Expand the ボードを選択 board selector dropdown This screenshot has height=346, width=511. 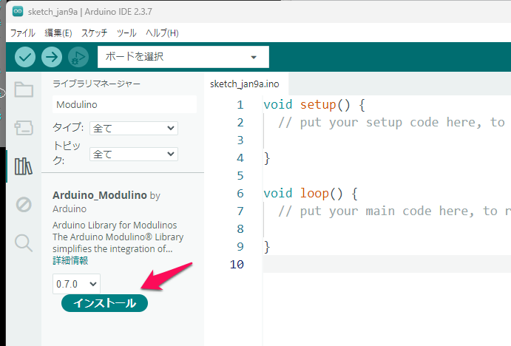pyautogui.click(x=183, y=57)
